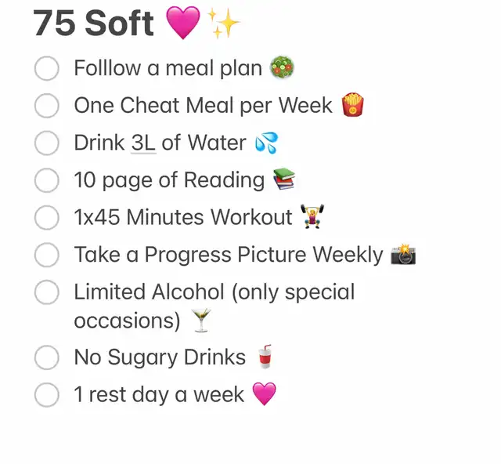Image resolution: width=501 pixels, height=464 pixels.
Task: Click the camera flash emoji
Action: (x=404, y=255)
